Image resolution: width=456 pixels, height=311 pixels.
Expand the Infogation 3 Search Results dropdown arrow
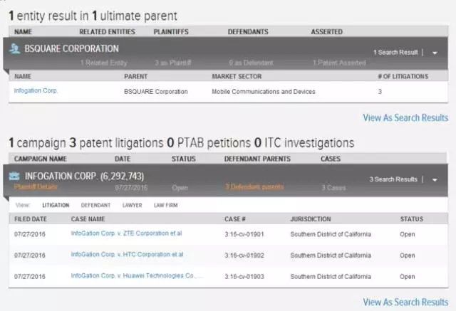click(435, 179)
